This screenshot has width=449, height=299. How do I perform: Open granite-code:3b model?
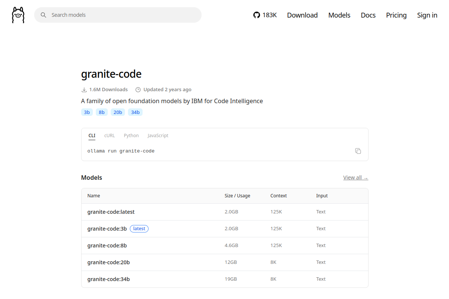pyautogui.click(x=107, y=229)
